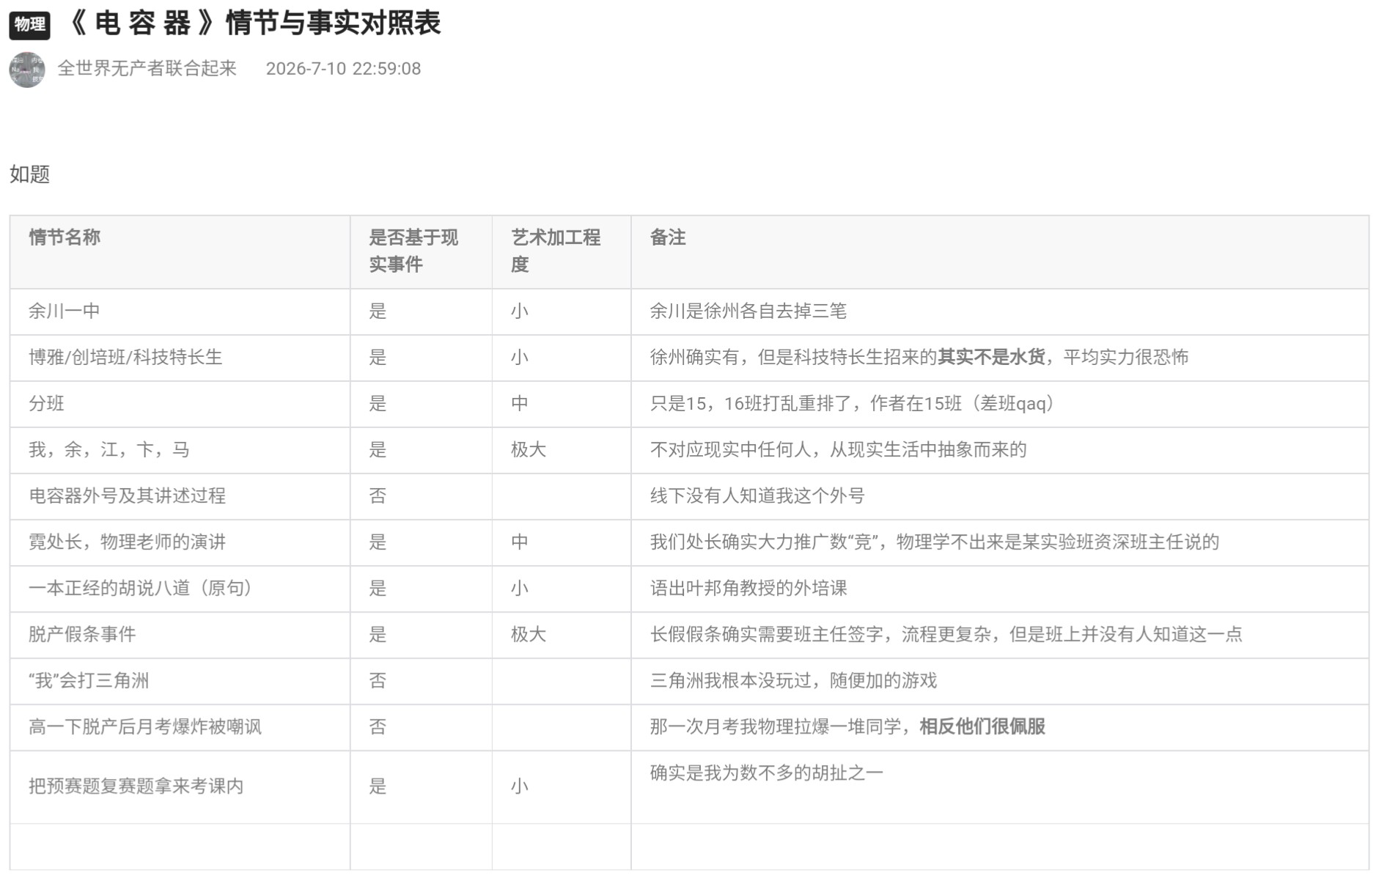Click the 物理 category tag
This screenshot has height=878, width=1376.
click(29, 25)
